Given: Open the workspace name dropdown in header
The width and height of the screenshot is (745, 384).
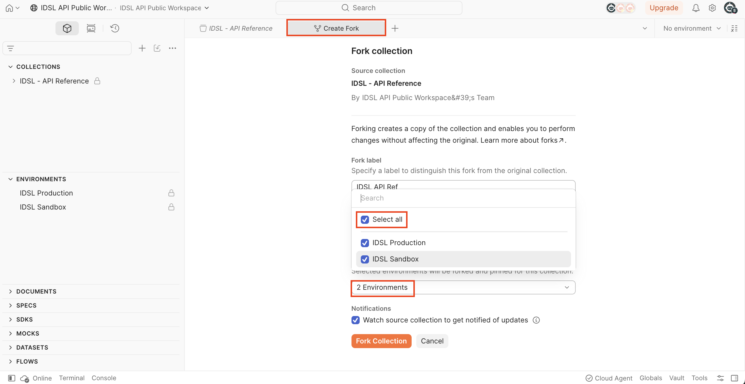Looking at the screenshot, I should 164,8.
